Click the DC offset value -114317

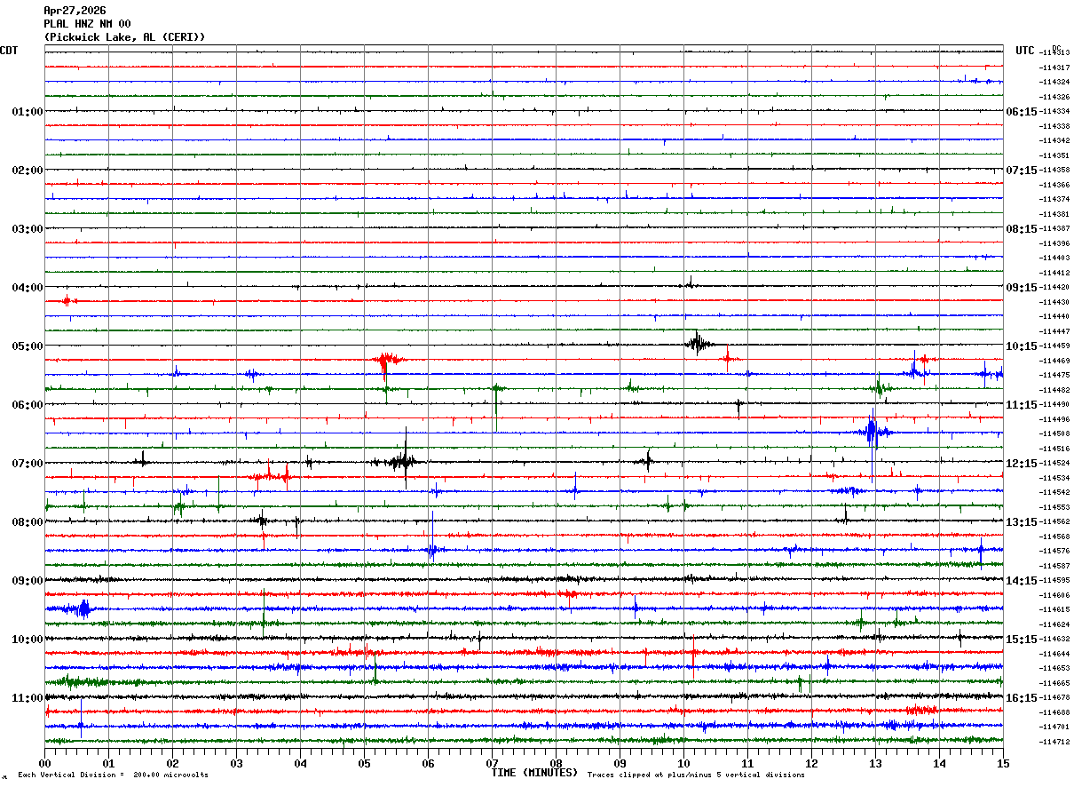tap(1054, 68)
